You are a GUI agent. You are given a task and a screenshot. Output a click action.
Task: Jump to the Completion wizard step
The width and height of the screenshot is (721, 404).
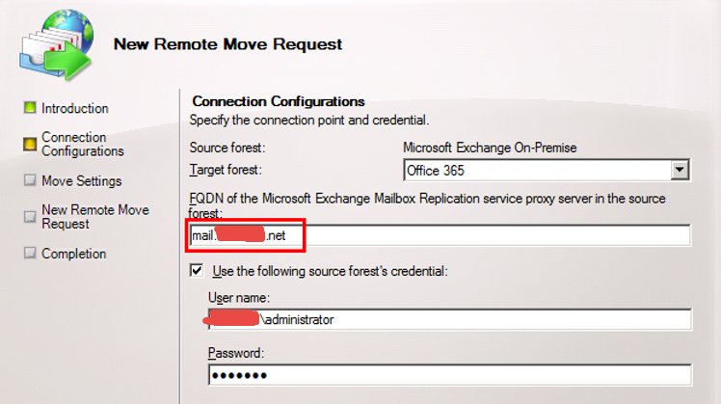click(x=74, y=254)
